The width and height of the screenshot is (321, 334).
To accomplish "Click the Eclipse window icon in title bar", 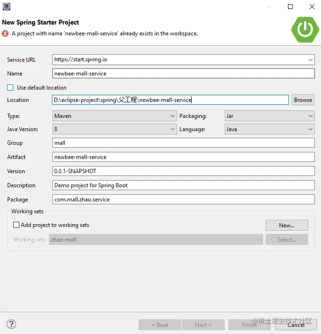I will pyautogui.click(x=7, y=7).
